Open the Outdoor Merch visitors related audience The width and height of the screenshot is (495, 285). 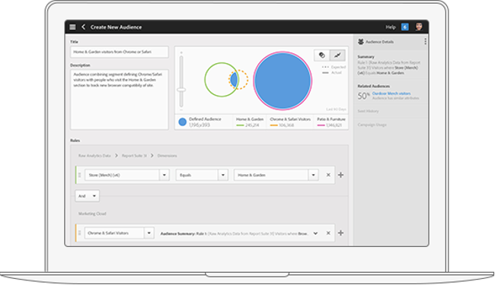coord(391,93)
